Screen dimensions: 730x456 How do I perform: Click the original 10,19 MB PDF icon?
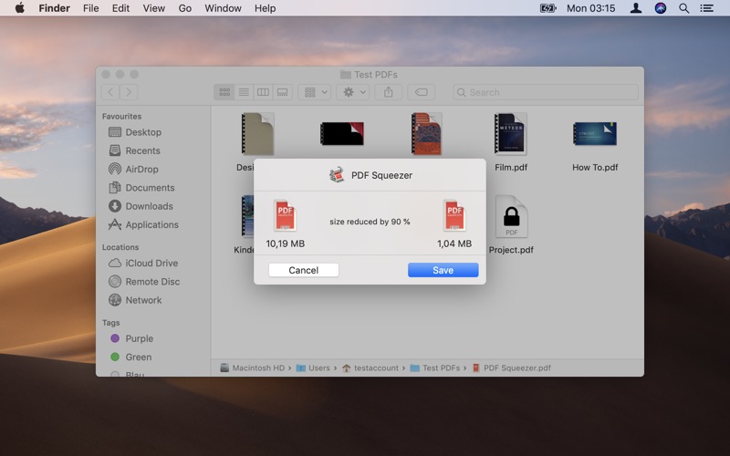coord(285,215)
